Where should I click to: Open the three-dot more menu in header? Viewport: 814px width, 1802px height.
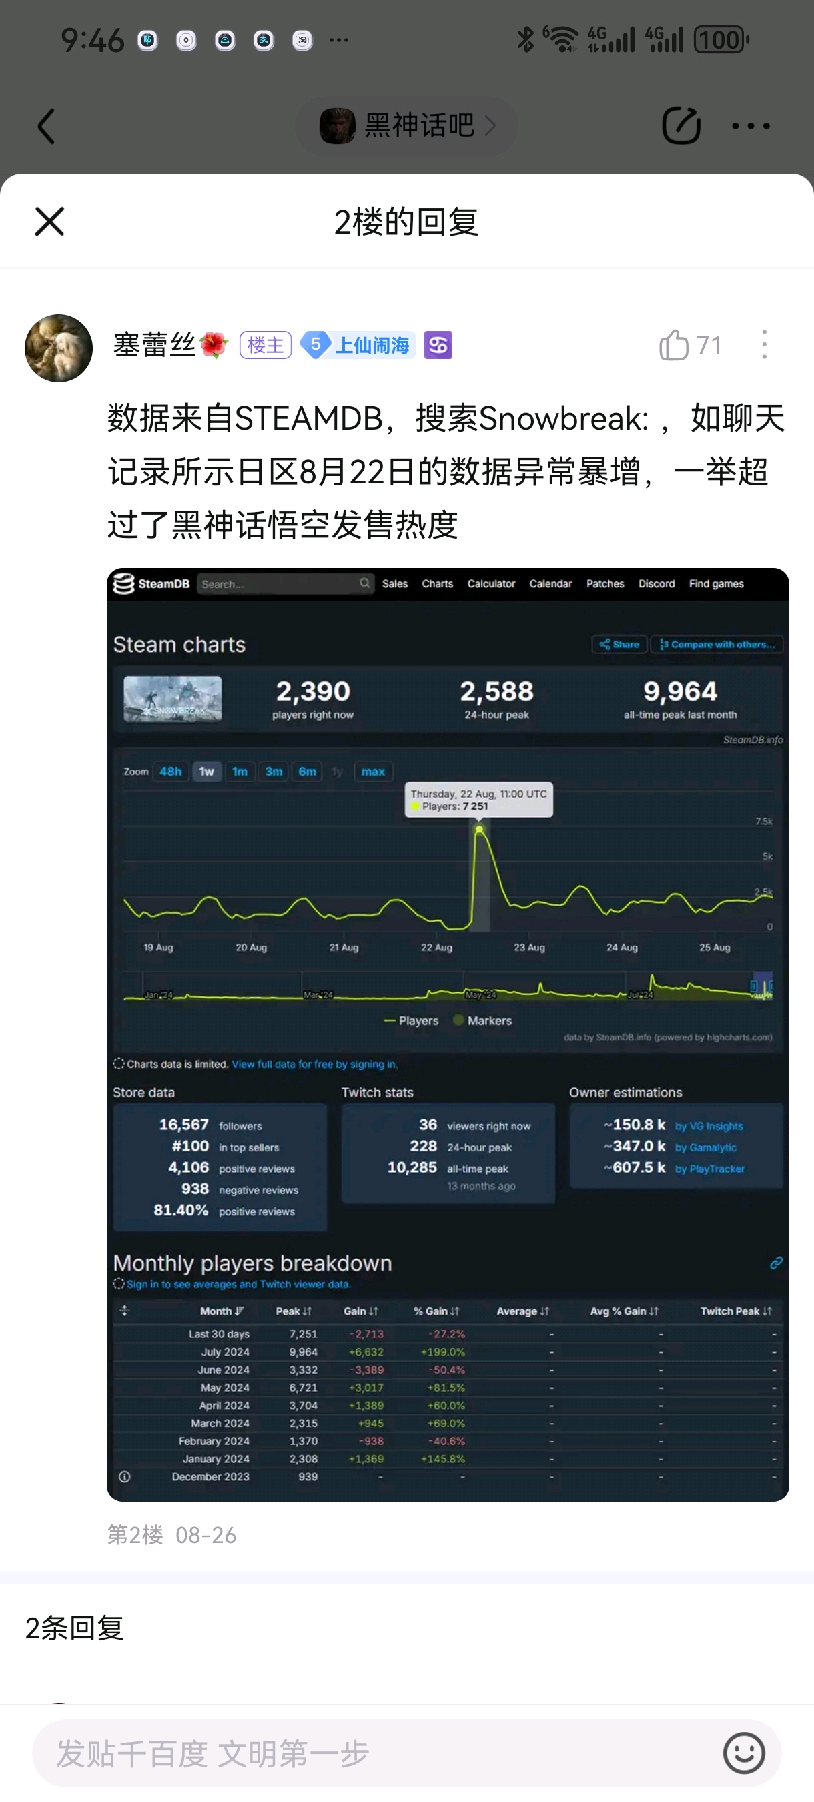pos(751,127)
